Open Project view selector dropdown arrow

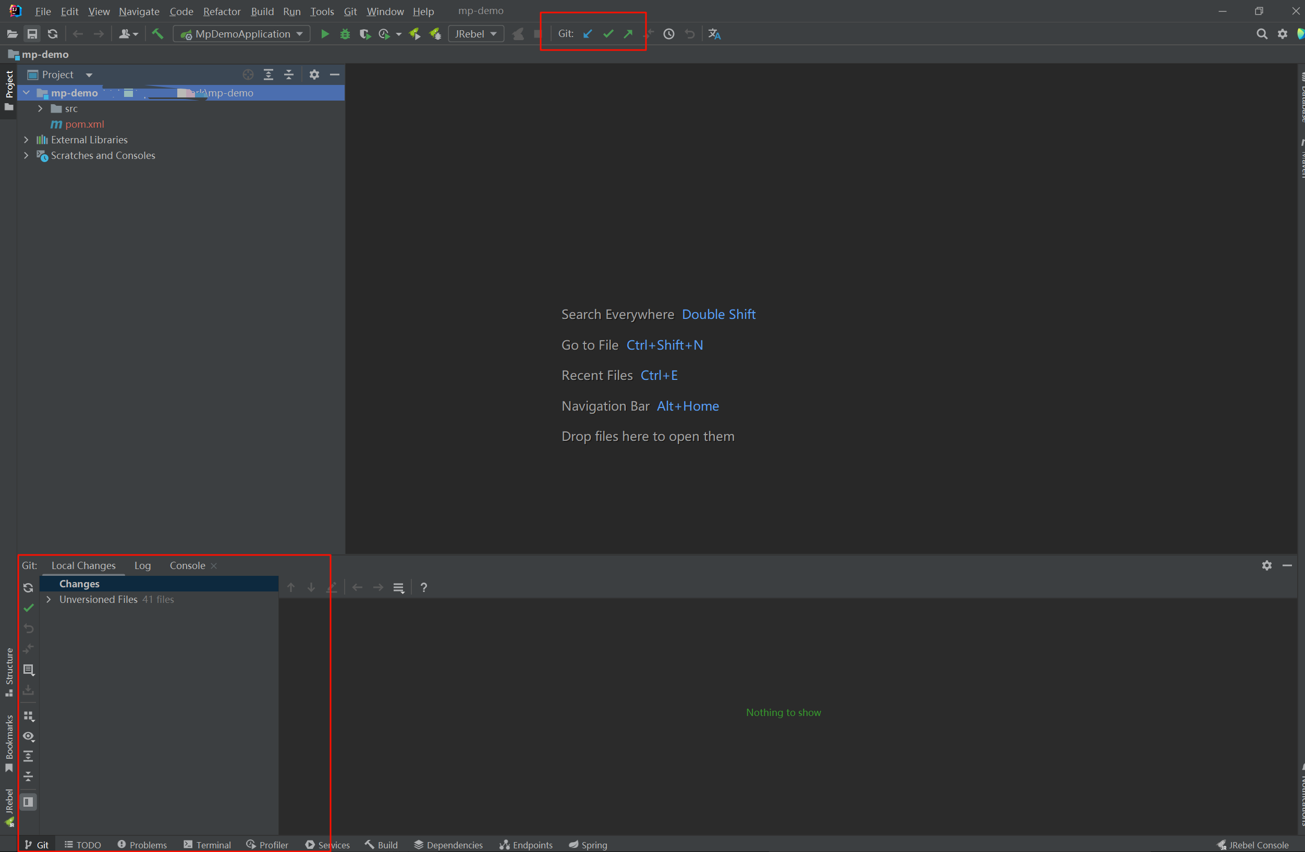pyautogui.click(x=89, y=75)
